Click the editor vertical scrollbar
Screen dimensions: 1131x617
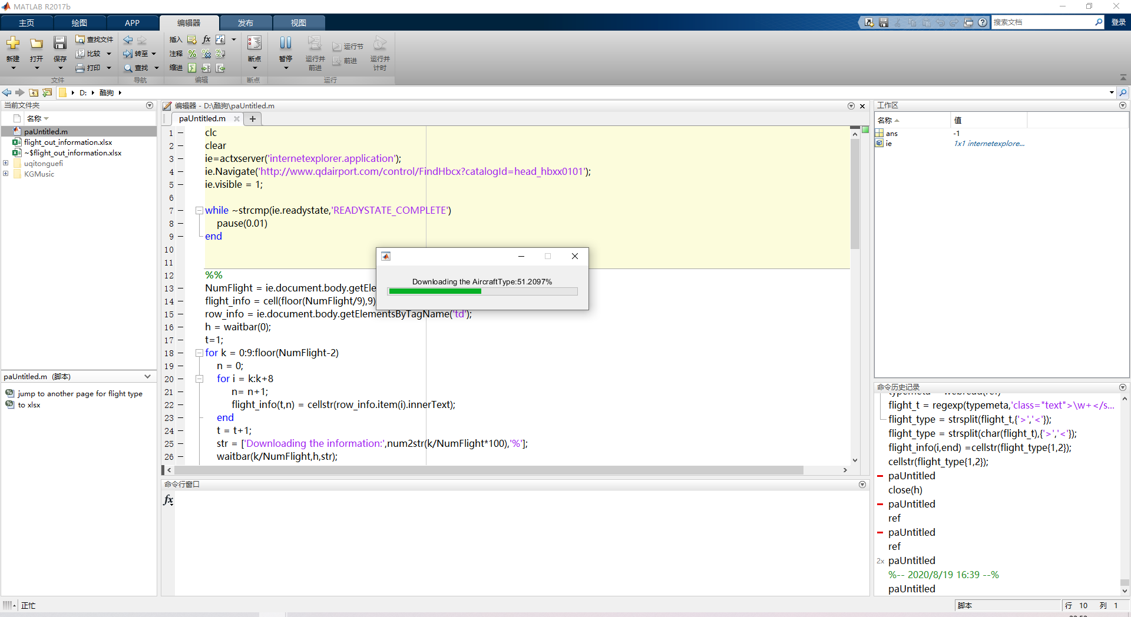[x=855, y=194]
